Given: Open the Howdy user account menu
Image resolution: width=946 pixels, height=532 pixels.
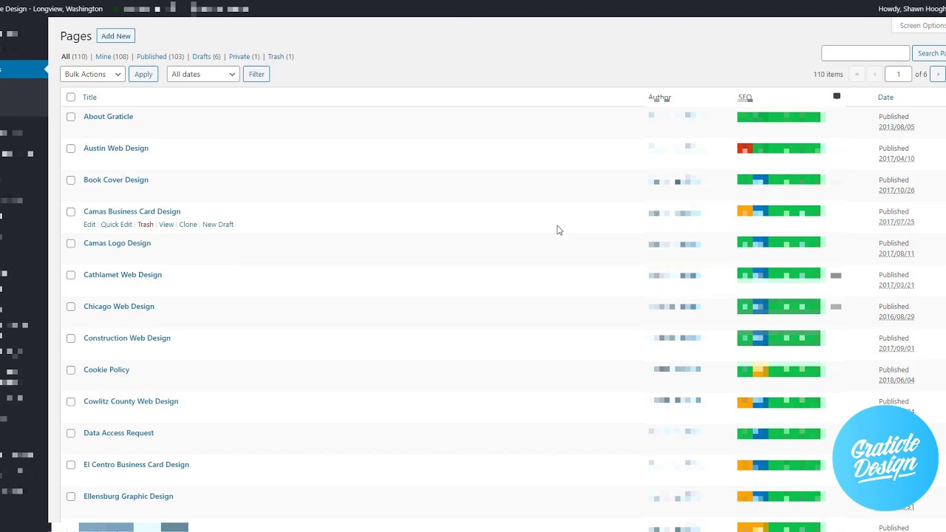Looking at the screenshot, I should coord(911,9).
